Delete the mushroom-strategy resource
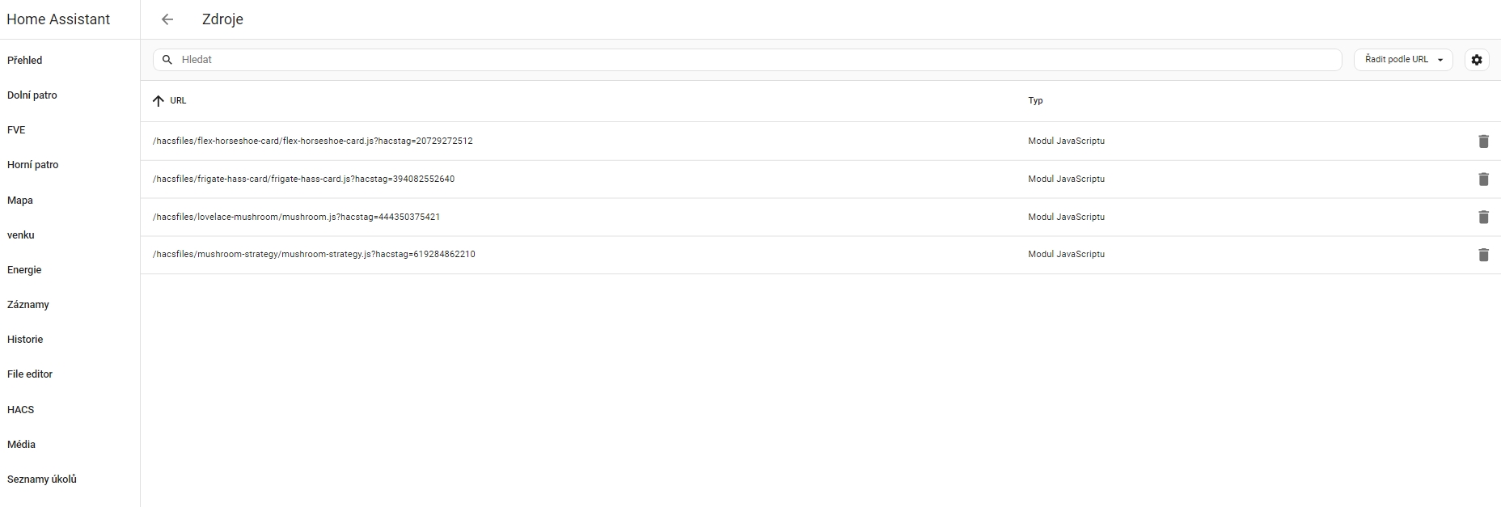1501x507 pixels. 1483,255
